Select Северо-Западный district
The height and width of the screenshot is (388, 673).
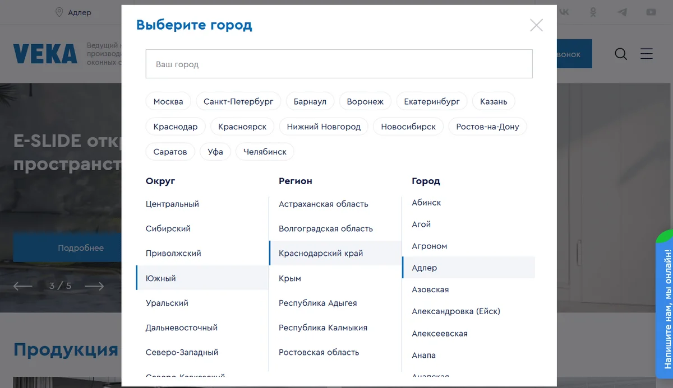pyautogui.click(x=202, y=352)
